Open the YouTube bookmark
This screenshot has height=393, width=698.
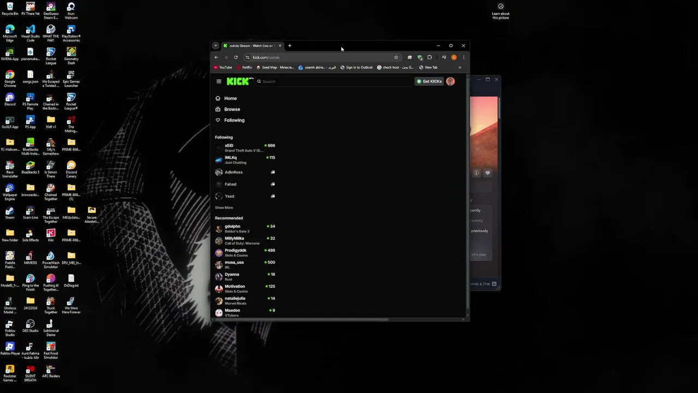(222, 68)
